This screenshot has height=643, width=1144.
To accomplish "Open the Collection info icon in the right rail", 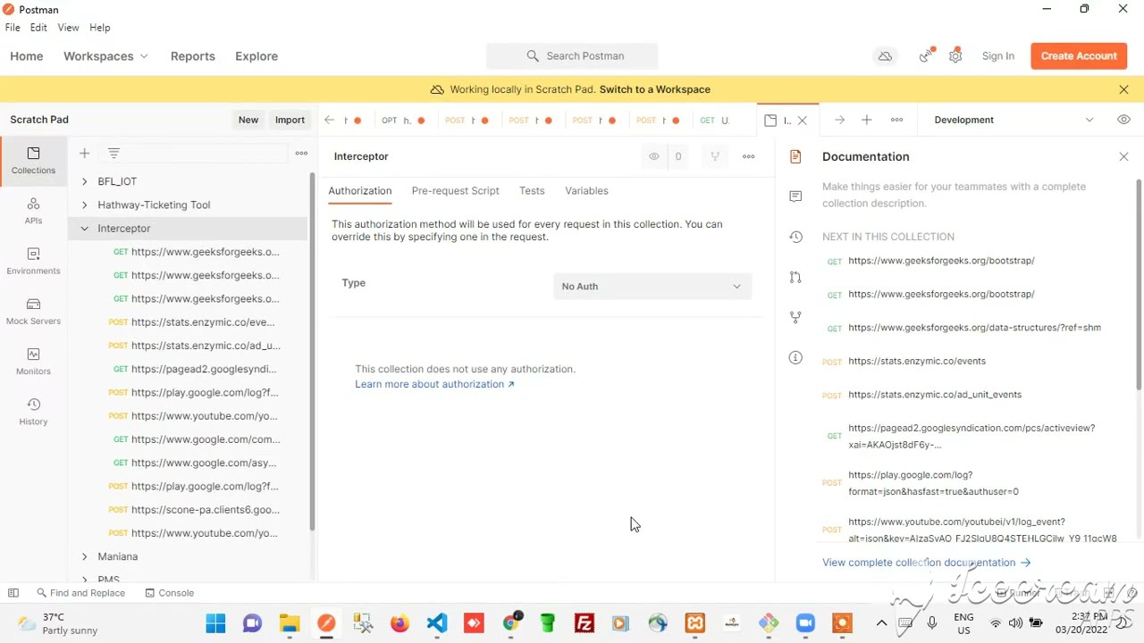I will [795, 357].
